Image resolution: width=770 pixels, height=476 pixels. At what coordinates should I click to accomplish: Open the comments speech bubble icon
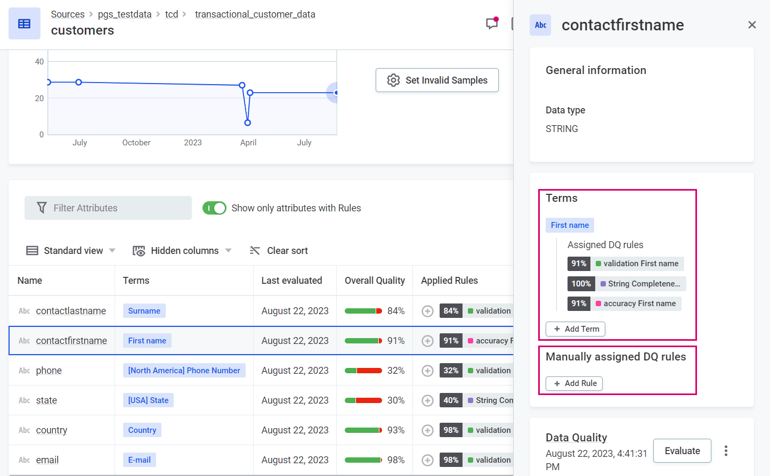point(492,23)
